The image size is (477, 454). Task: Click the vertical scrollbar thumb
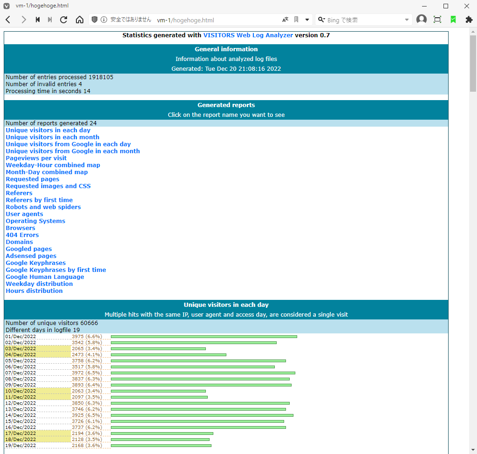(473, 63)
